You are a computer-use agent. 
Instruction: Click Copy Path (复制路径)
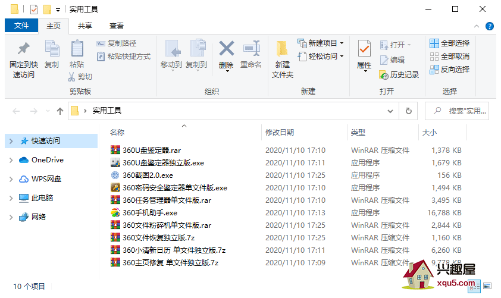(x=116, y=43)
